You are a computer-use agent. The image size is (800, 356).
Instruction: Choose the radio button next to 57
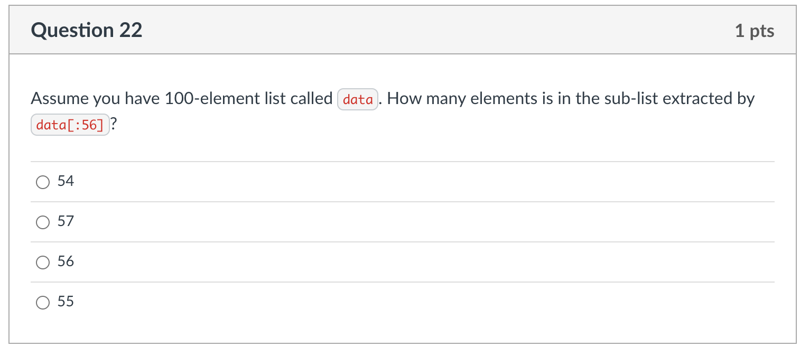click(x=42, y=222)
